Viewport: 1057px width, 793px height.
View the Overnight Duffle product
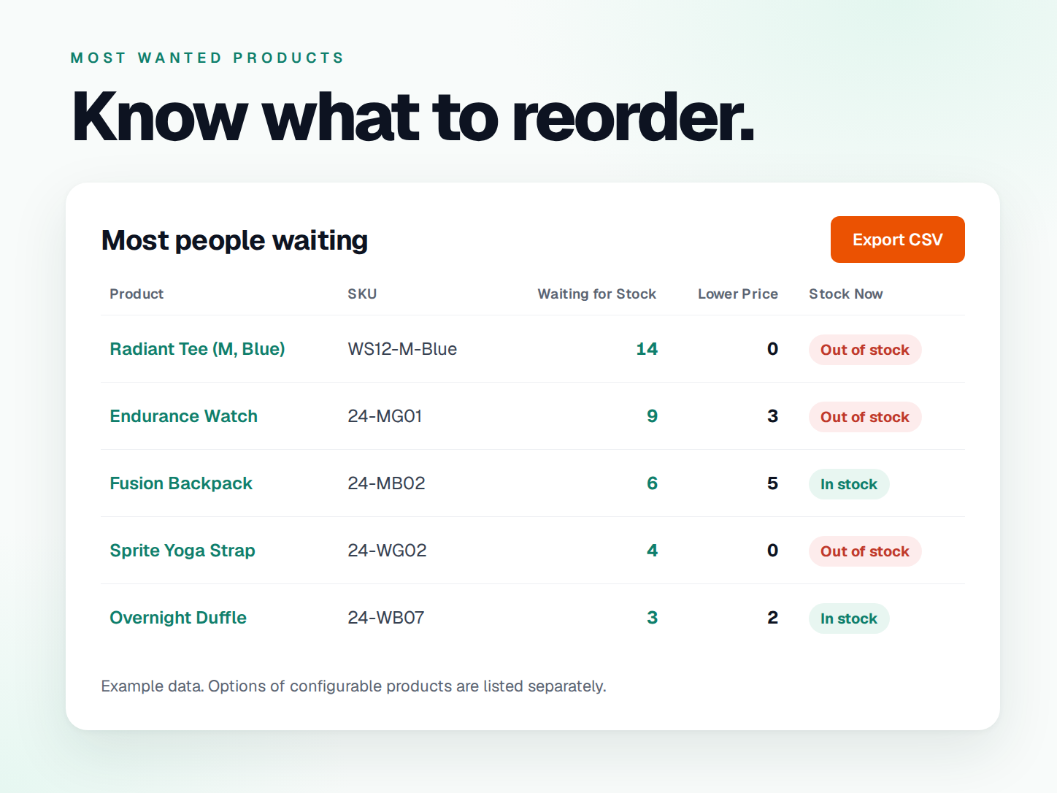178,618
